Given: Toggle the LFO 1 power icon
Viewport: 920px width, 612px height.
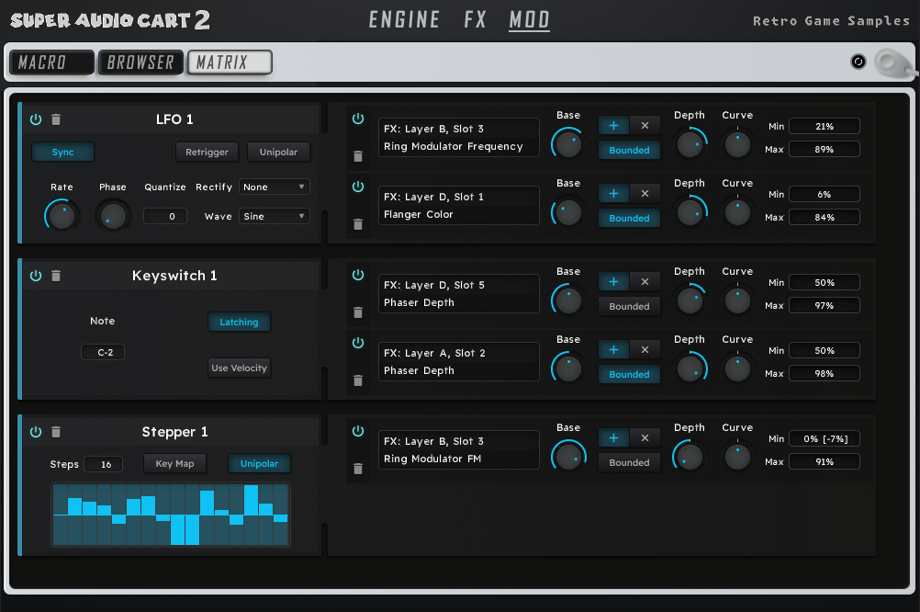Looking at the screenshot, I should click(36, 119).
